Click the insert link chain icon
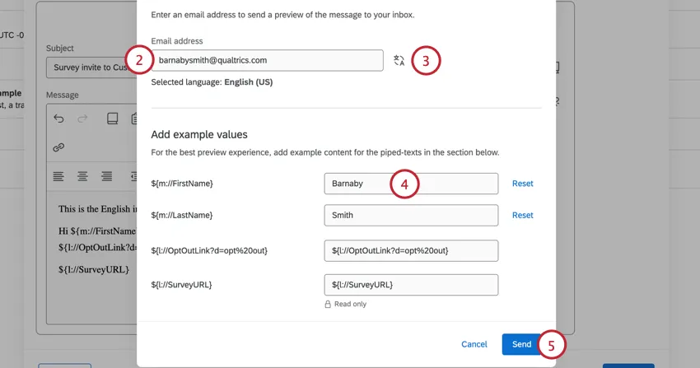The width and height of the screenshot is (700, 368). click(x=58, y=147)
